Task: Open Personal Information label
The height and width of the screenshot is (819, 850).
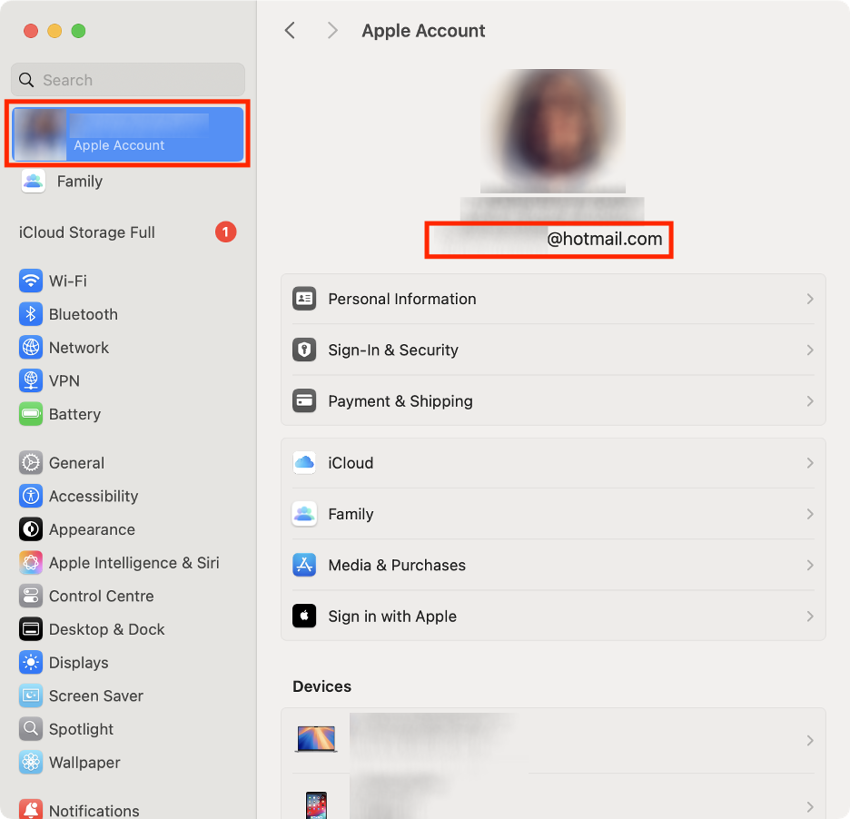Action: click(x=401, y=299)
